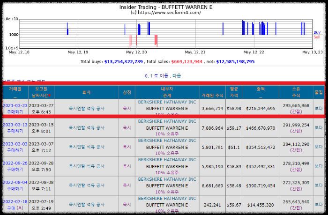The width and height of the screenshot is (328, 215).
Task: Open company link in the 2022-07-19 row
Action: 87,205
